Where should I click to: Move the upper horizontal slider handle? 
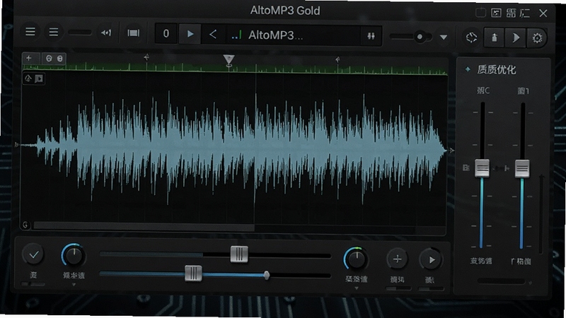[x=239, y=254]
